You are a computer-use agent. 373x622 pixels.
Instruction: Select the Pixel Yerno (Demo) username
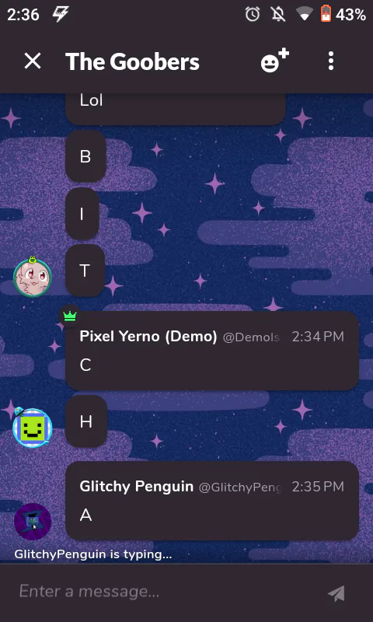click(148, 337)
